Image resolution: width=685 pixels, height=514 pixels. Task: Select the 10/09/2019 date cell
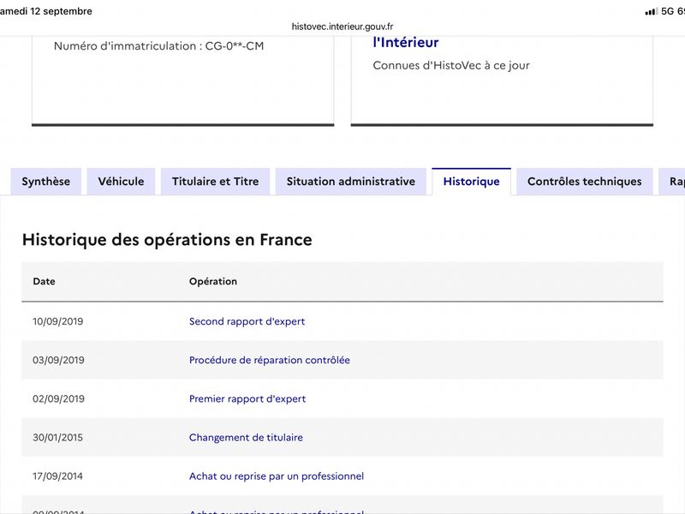(57, 321)
